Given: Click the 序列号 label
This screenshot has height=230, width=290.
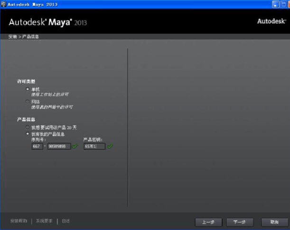Looking at the screenshot, I should (38, 139).
